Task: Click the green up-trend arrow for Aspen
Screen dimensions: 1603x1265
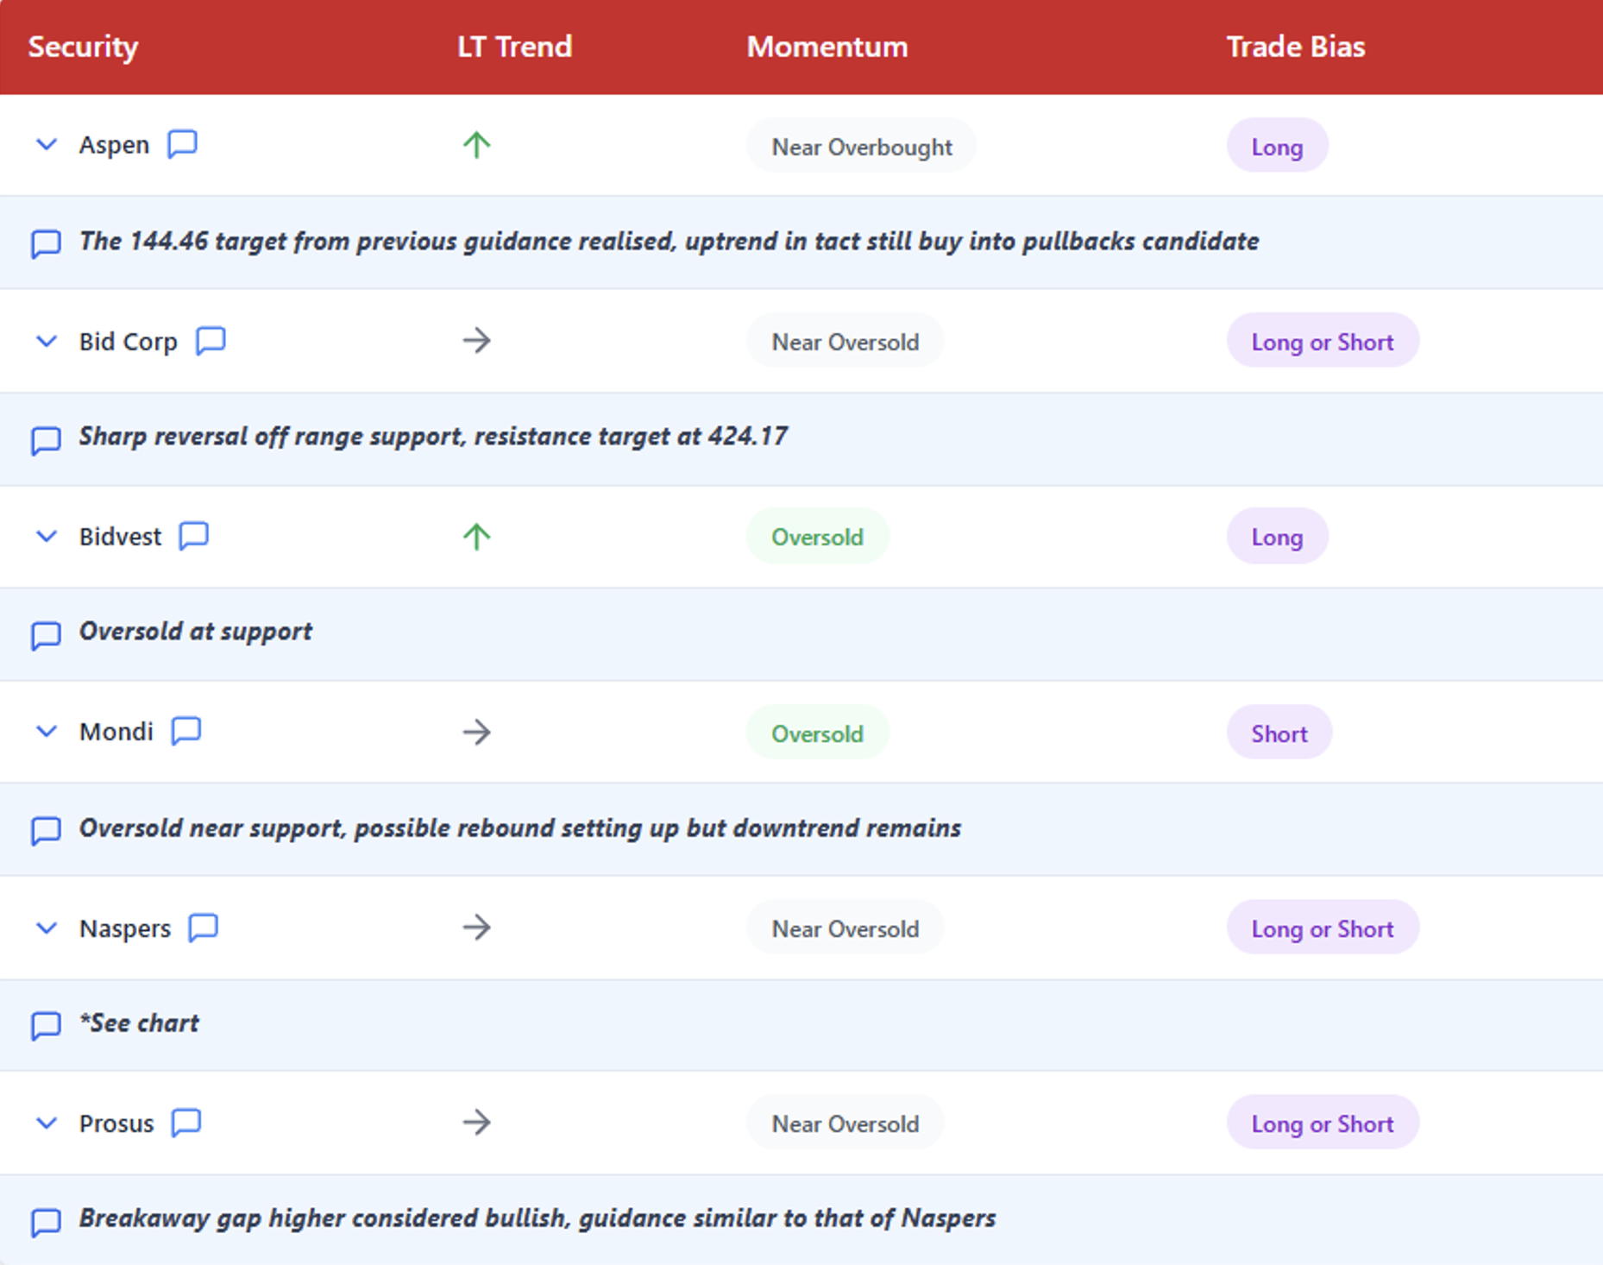Action: coord(476,145)
